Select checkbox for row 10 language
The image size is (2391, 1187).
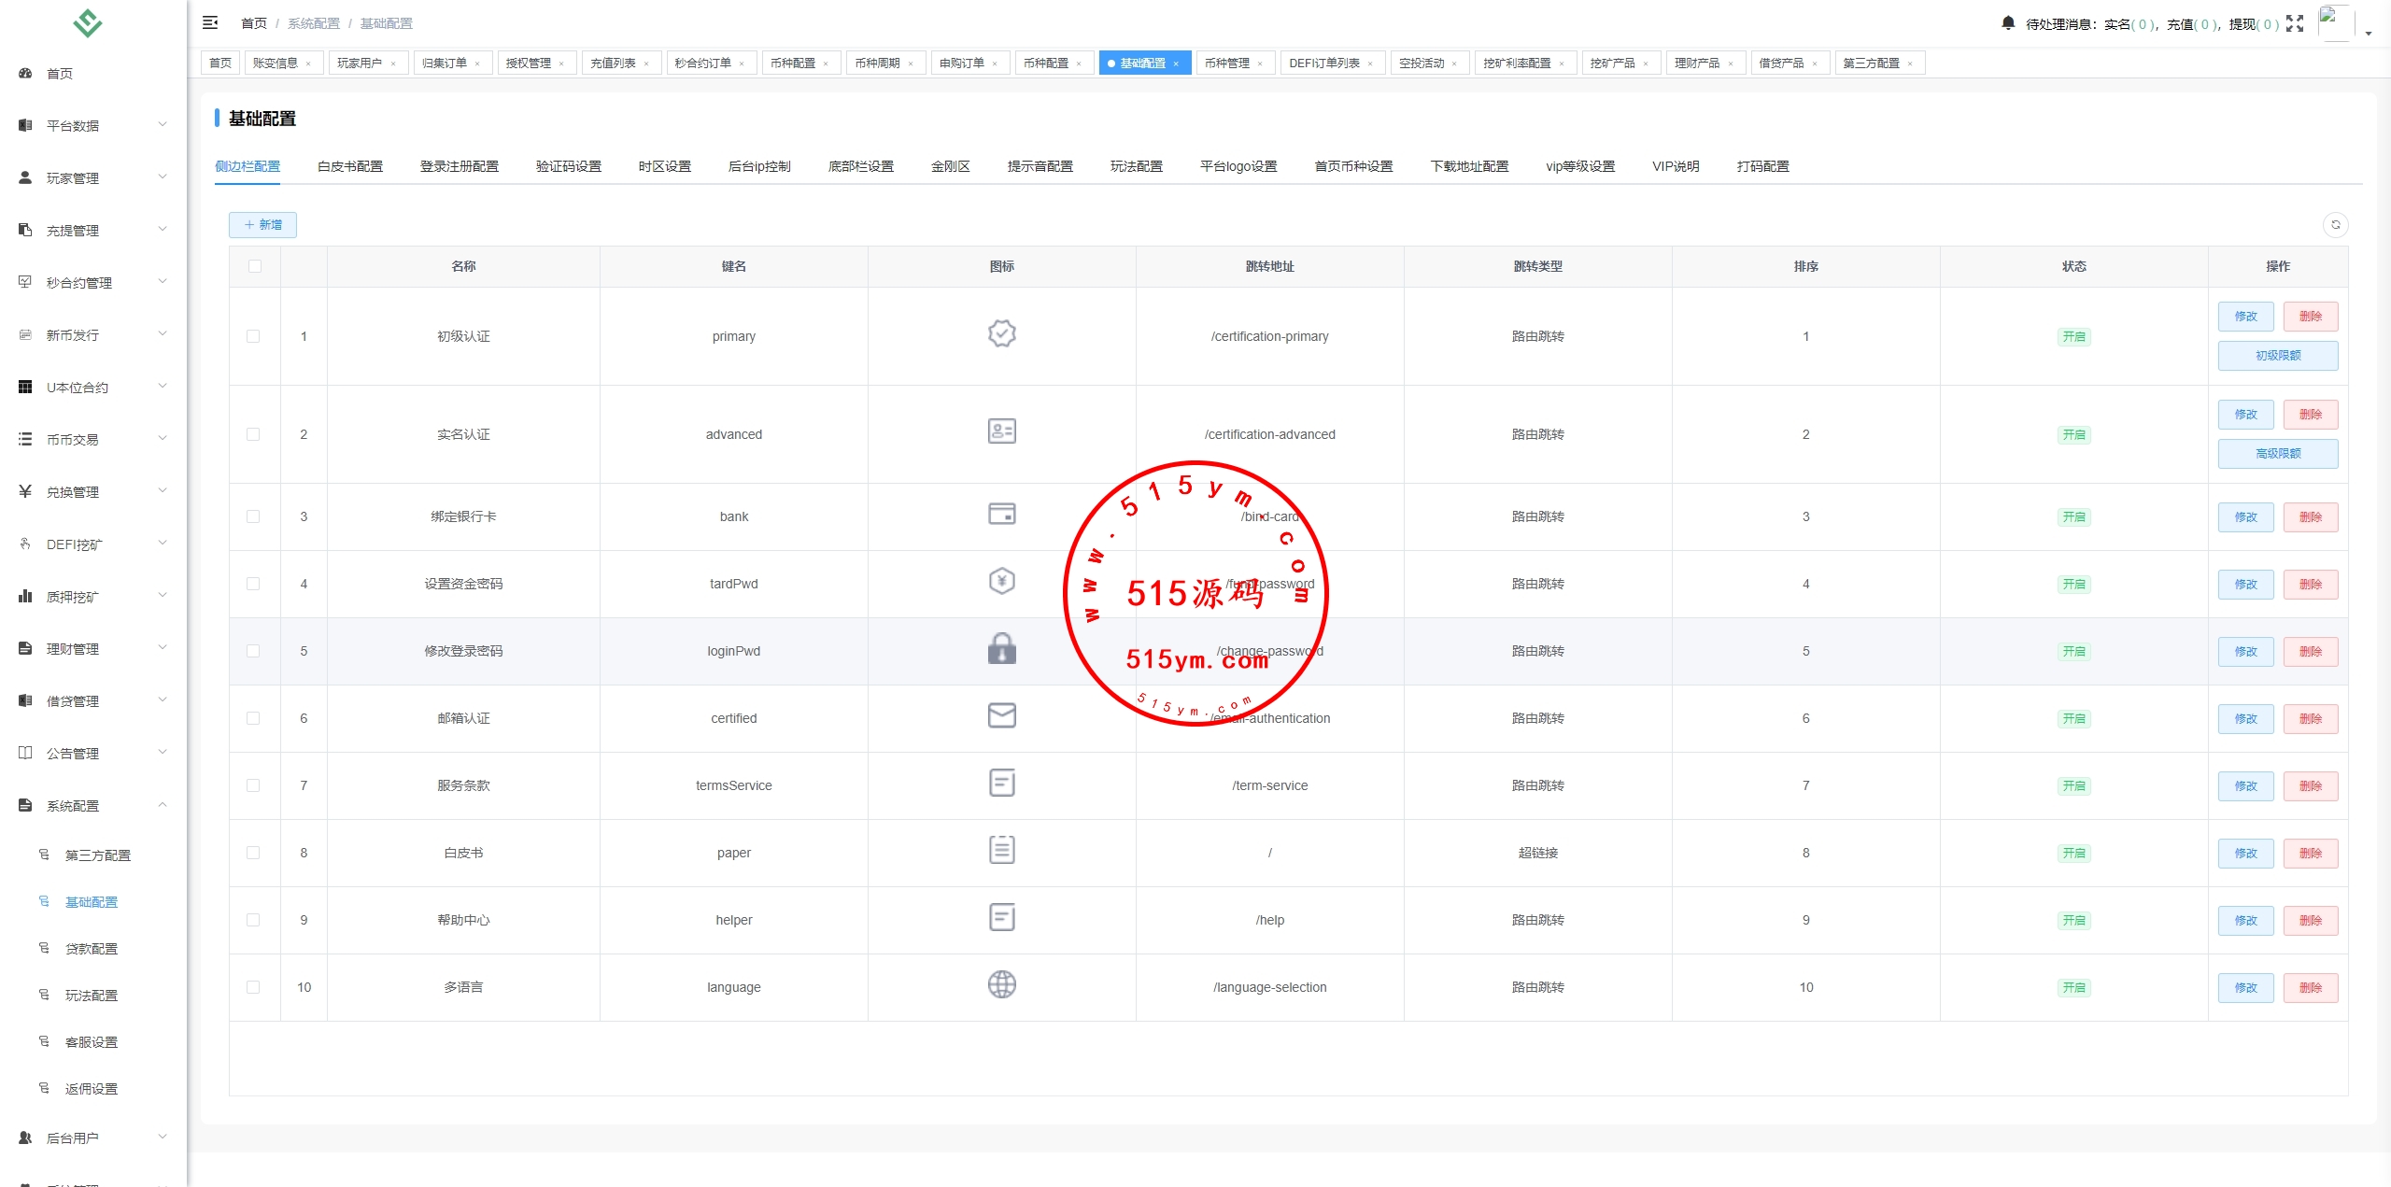coord(253,987)
